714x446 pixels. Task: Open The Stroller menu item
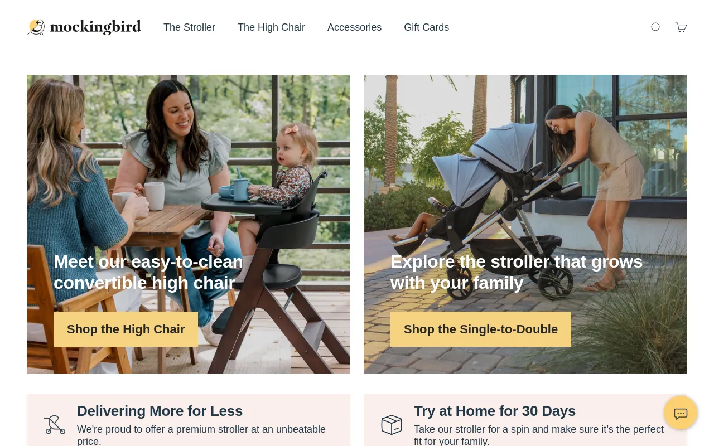(189, 27)
